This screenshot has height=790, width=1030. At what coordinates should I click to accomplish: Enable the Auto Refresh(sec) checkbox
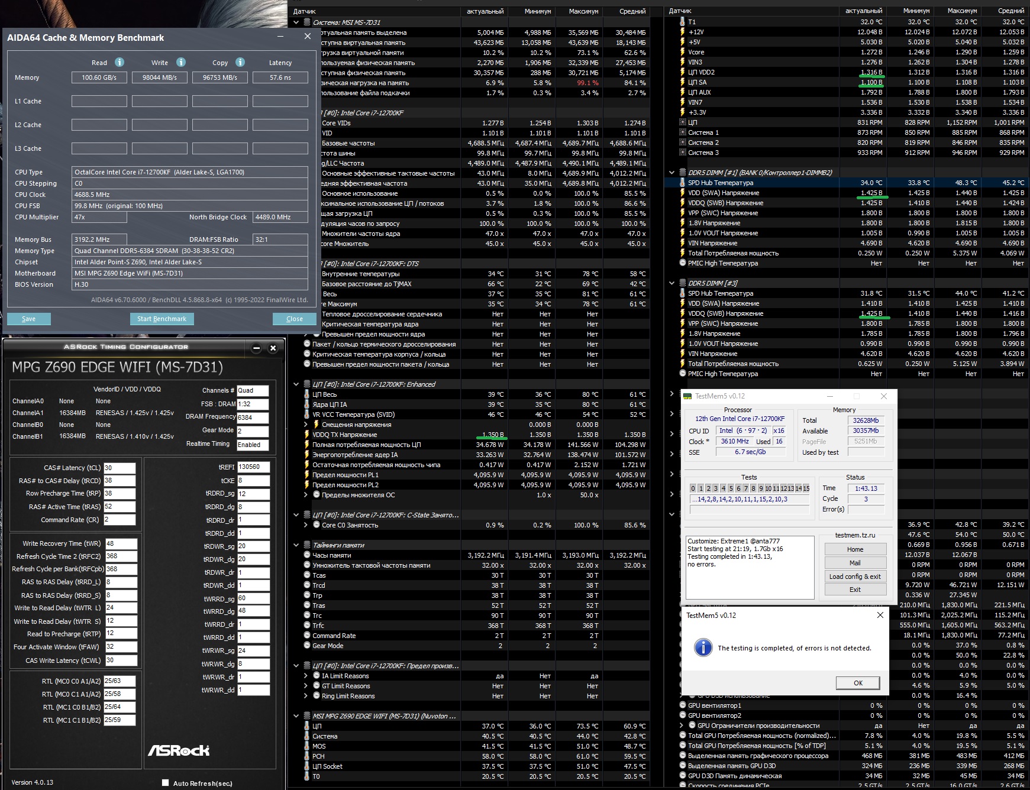pos(165,783)
